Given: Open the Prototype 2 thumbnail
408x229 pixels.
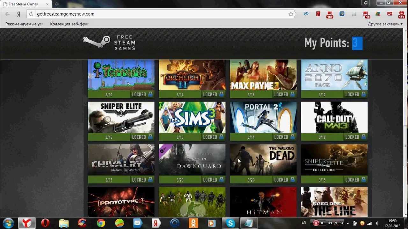Looking at the screenshot, I should (121, 202).
